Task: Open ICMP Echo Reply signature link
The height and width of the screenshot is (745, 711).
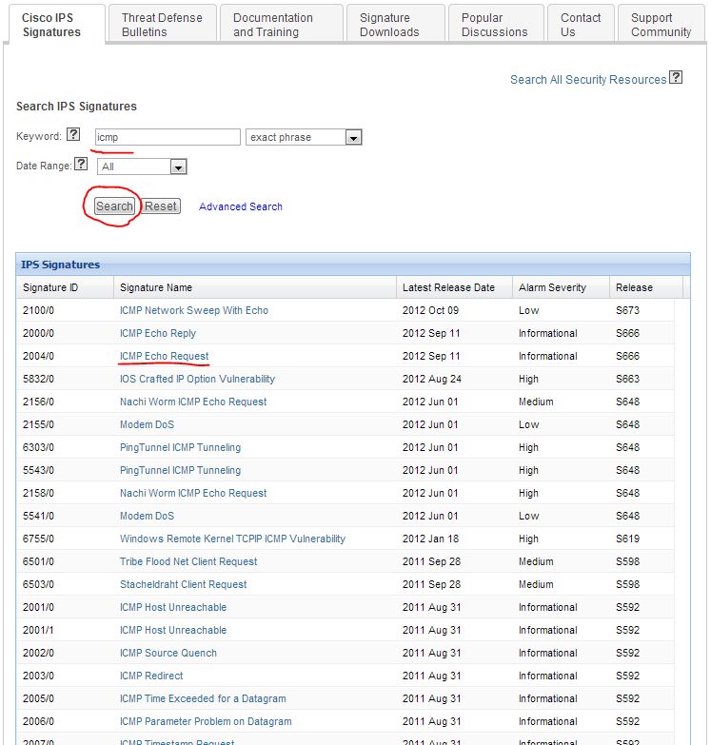Action: point(158,333)
